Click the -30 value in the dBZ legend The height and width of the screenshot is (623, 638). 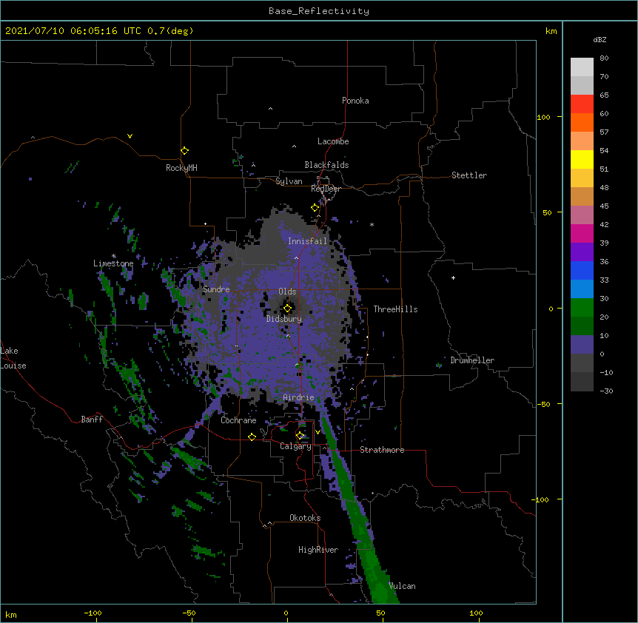tap(606, 391)
